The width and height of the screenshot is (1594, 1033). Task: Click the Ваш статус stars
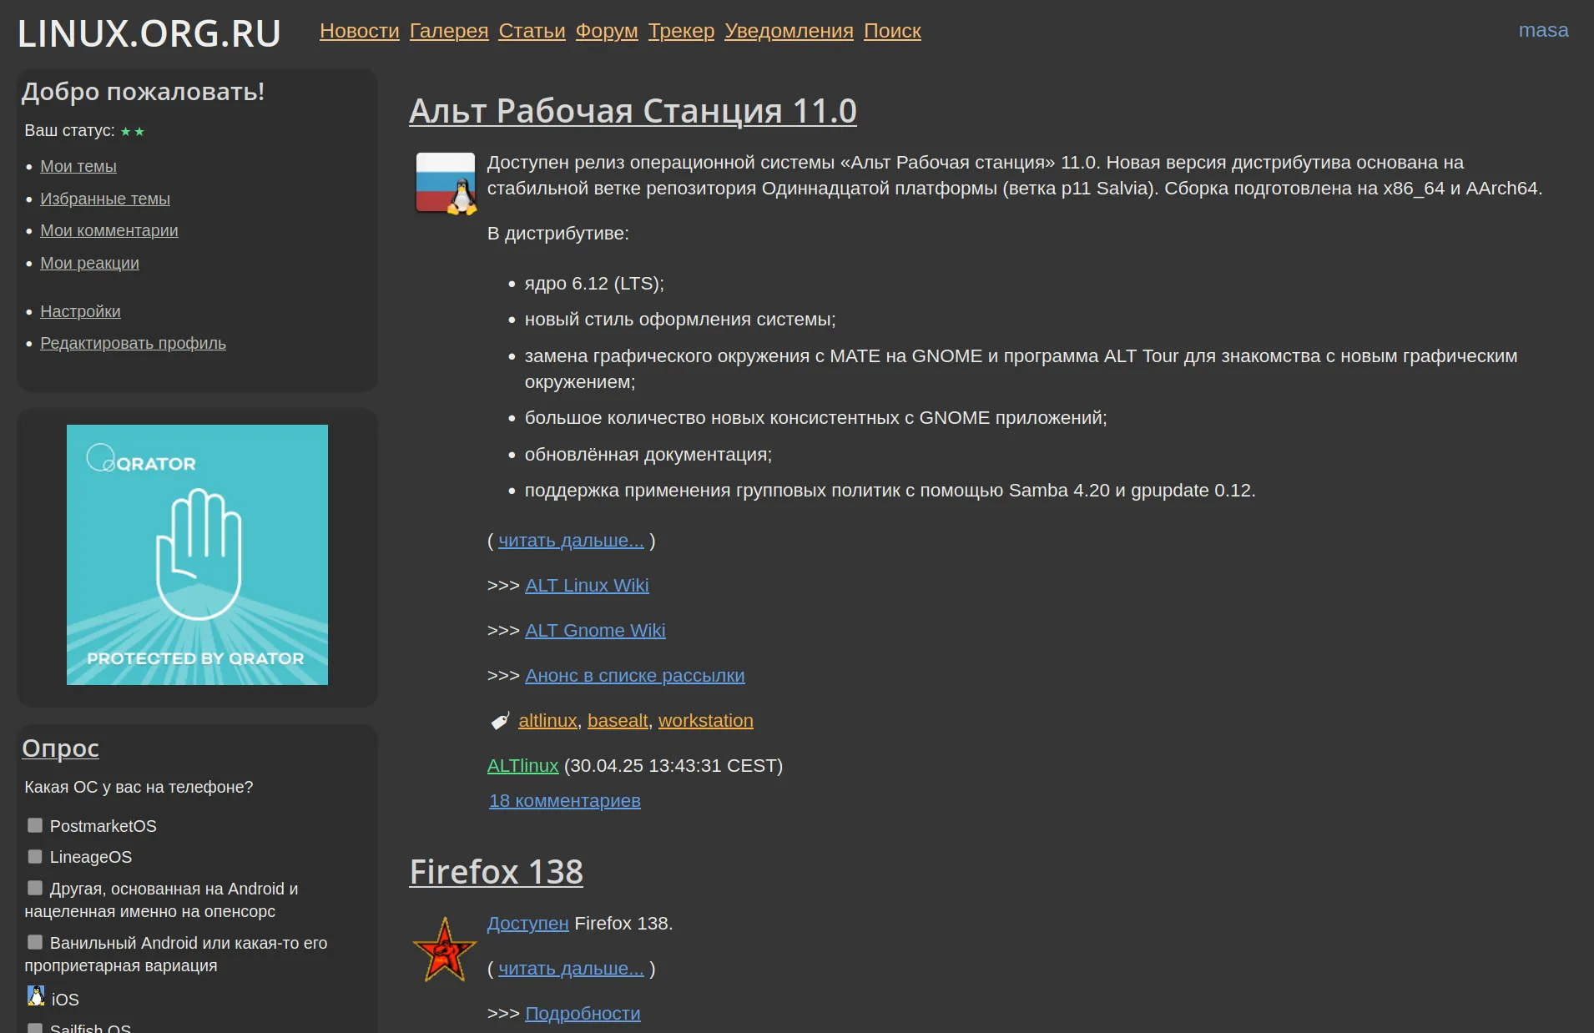(x=132, y=132)
